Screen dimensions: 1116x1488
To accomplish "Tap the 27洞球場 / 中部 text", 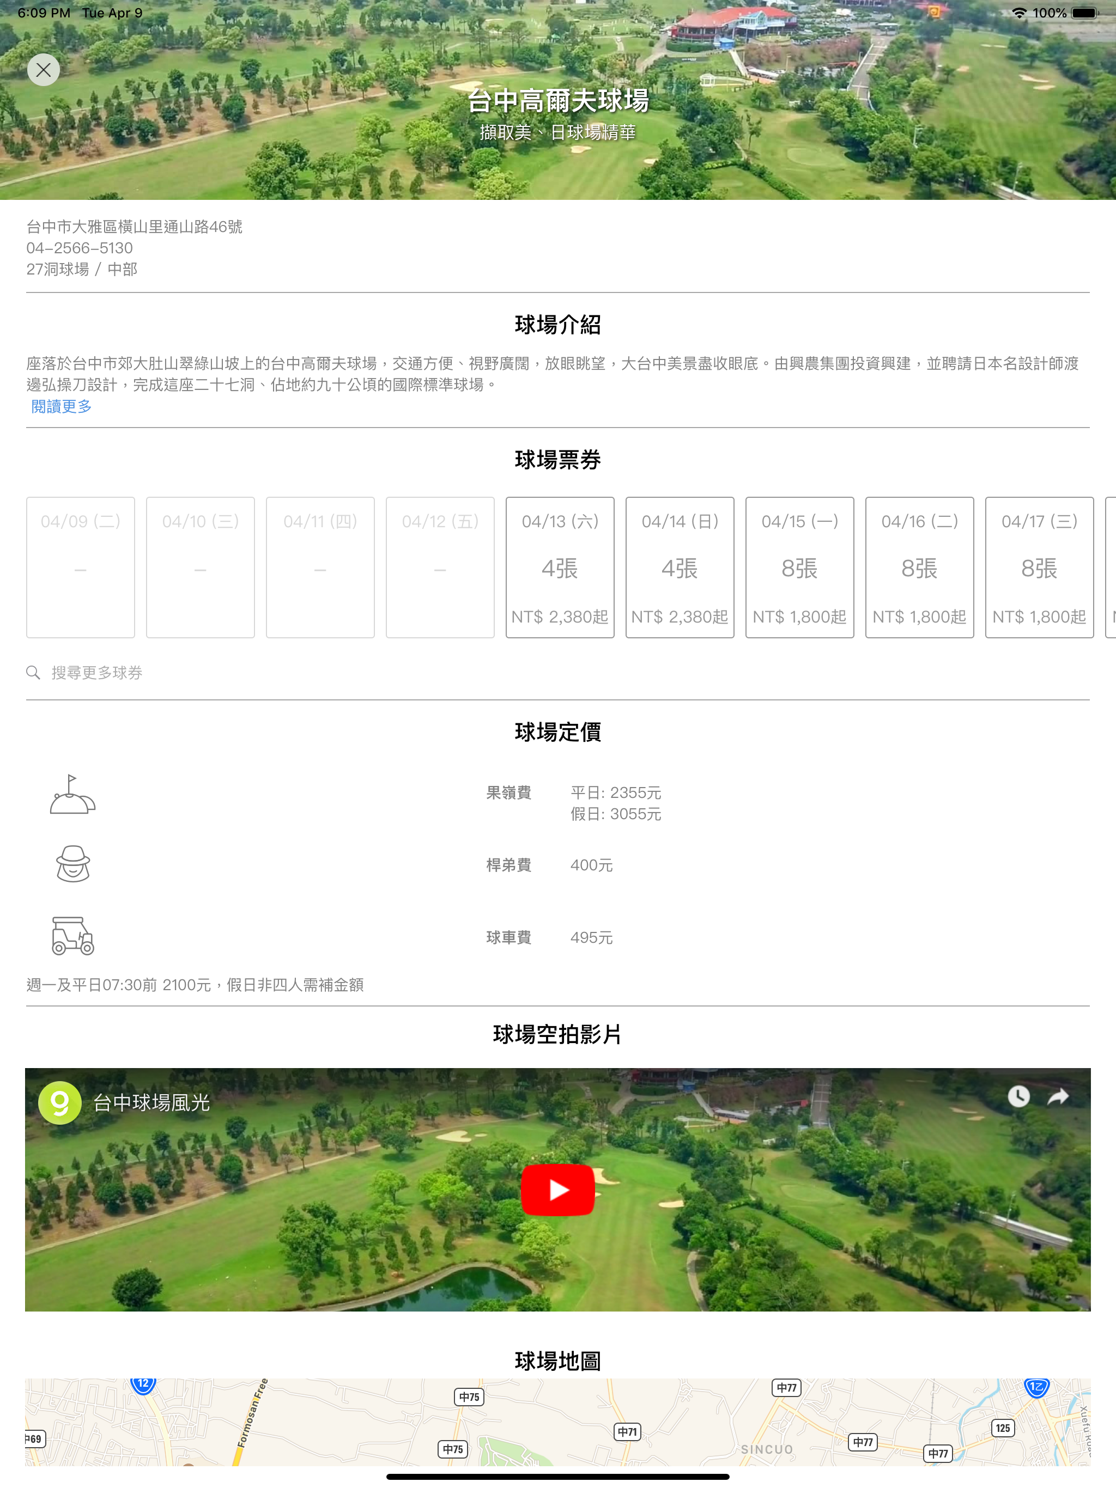I will (x=81, y=269).
